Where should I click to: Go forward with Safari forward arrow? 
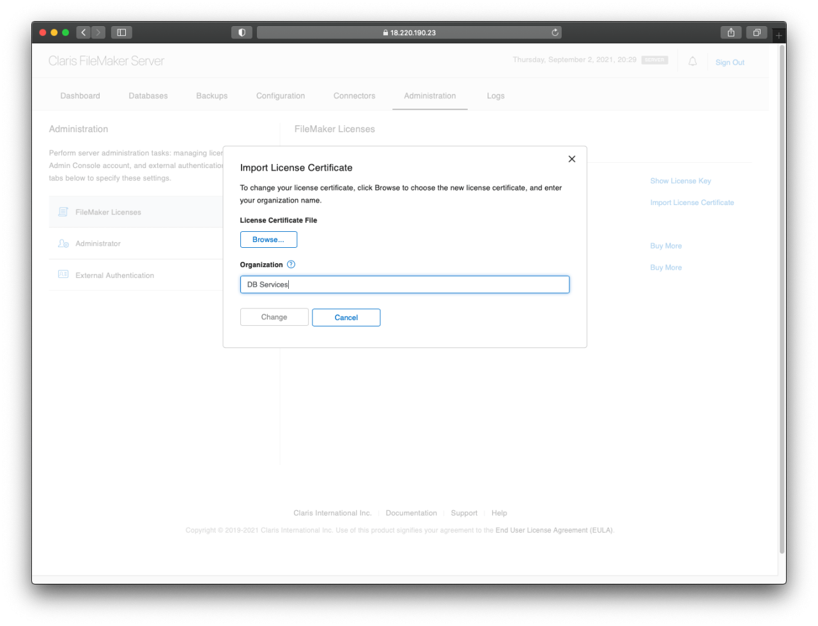pos(98,32)
